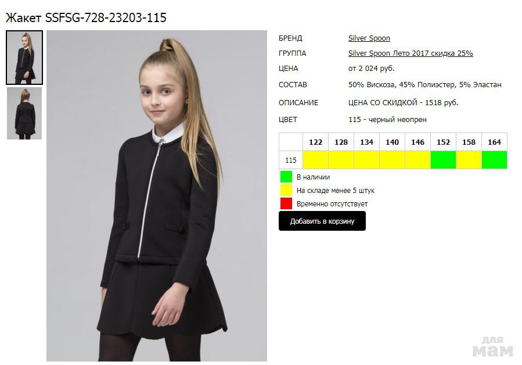Open the Silver Spoon brand link
This screenshot has height=365, width=522.
(369, 38)
